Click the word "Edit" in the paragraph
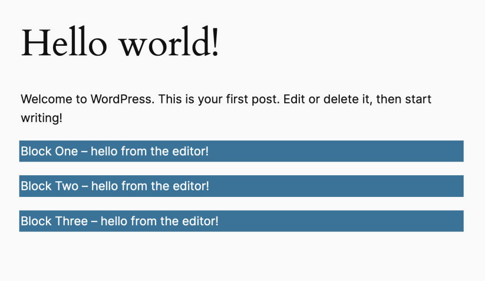Screen dimensions: 485x281 coord(294,99)
